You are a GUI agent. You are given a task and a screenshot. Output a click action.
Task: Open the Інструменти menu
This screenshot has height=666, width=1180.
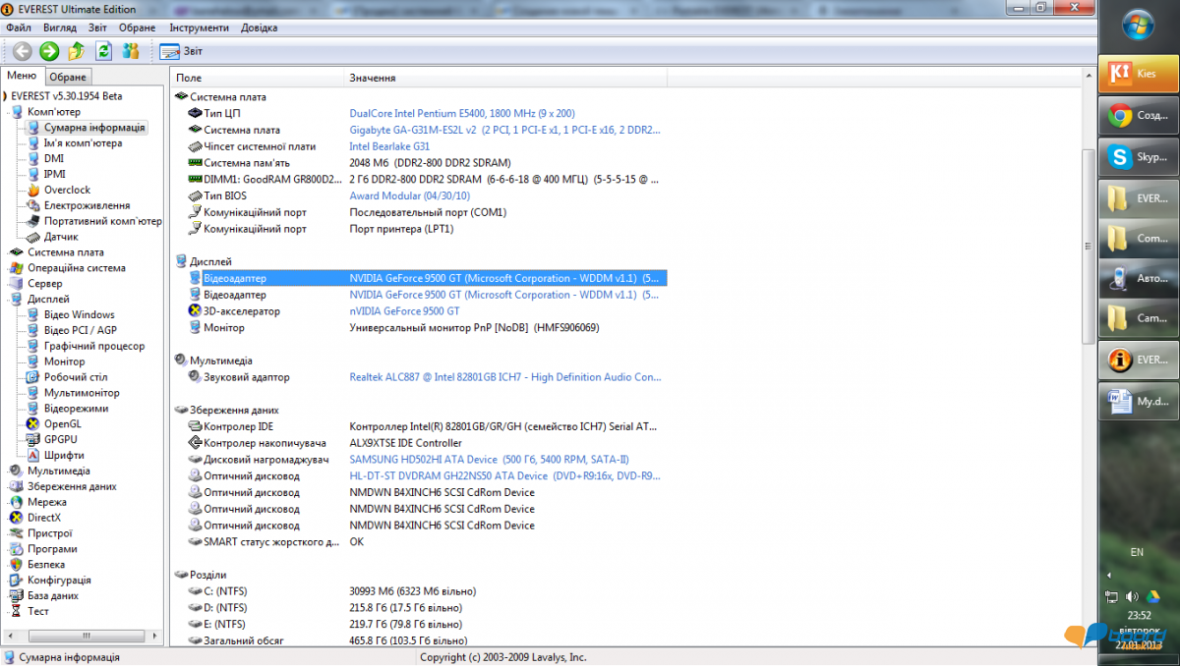pyautogui.click(x=199, y=28)
